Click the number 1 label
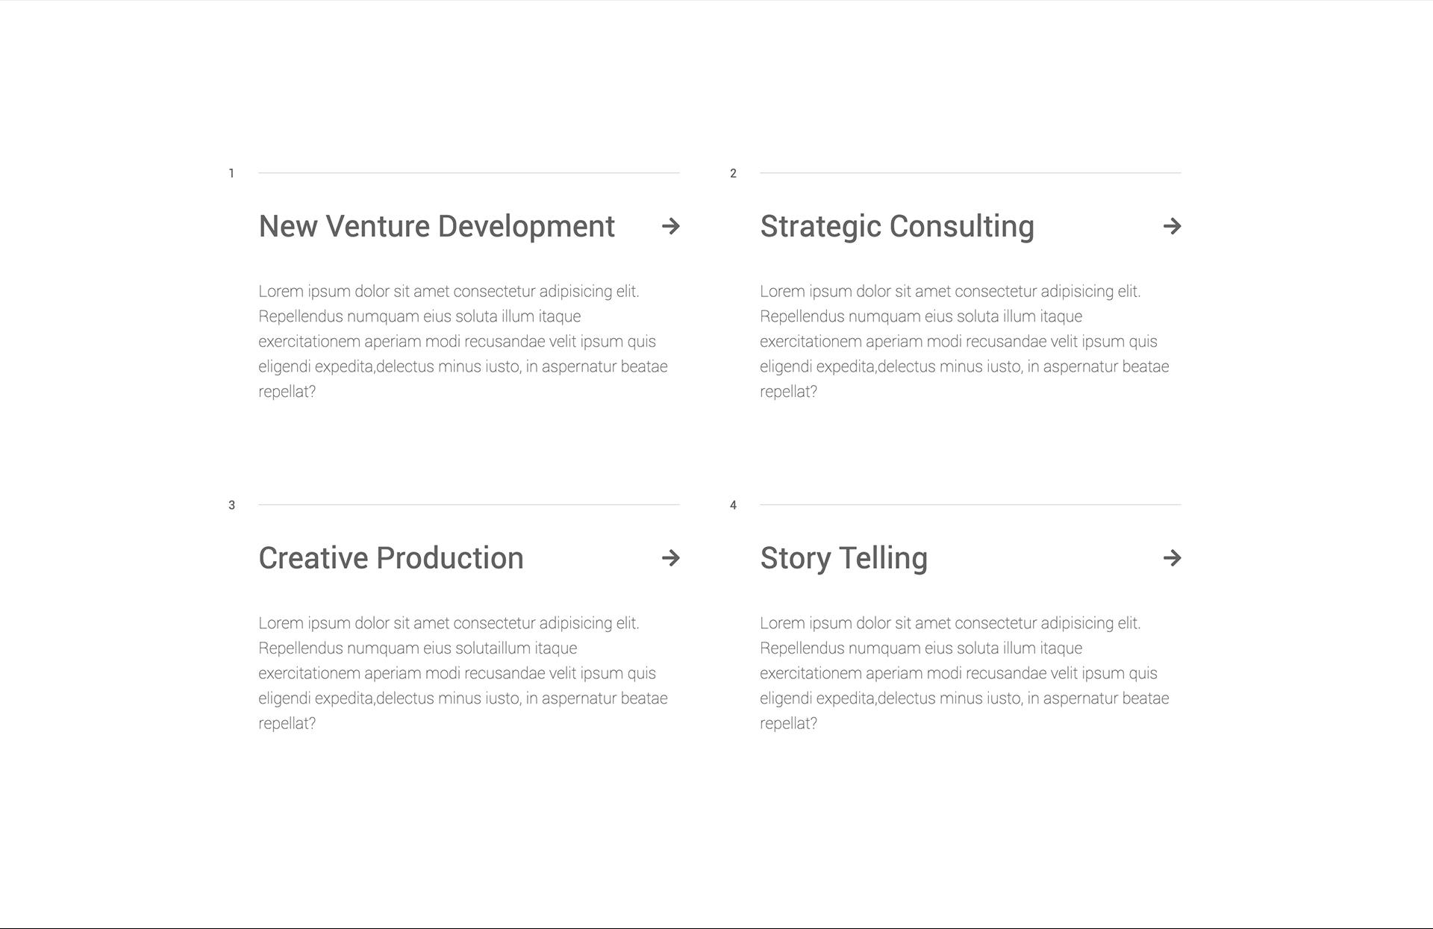The width and height of the screenshot is (1433, 929). 231,173
